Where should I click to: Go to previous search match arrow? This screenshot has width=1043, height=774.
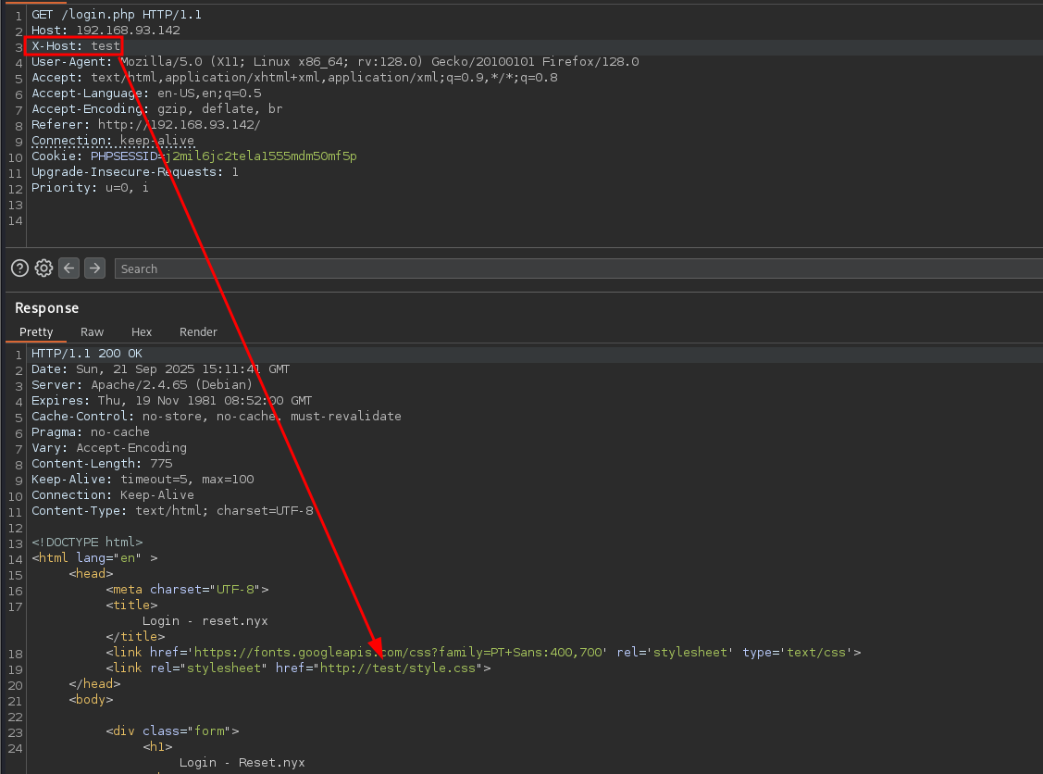[68, 268]
